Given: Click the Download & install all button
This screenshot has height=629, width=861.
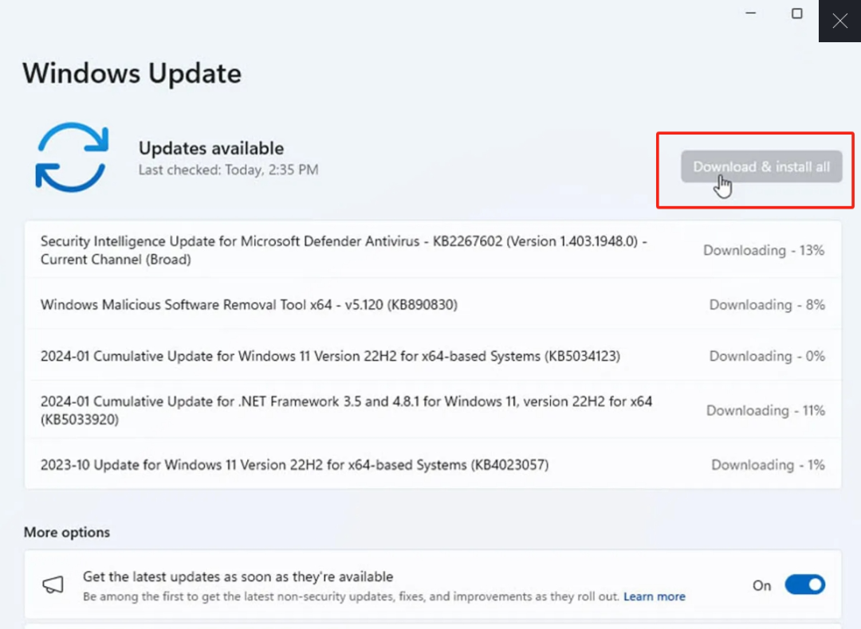Looking at the screenshot, I should (761, 166).
